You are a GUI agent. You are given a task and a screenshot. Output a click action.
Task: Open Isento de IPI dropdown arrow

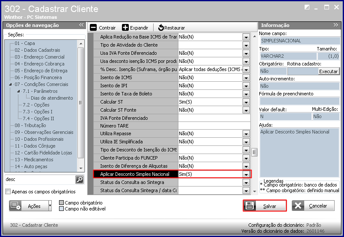point(246,86)
